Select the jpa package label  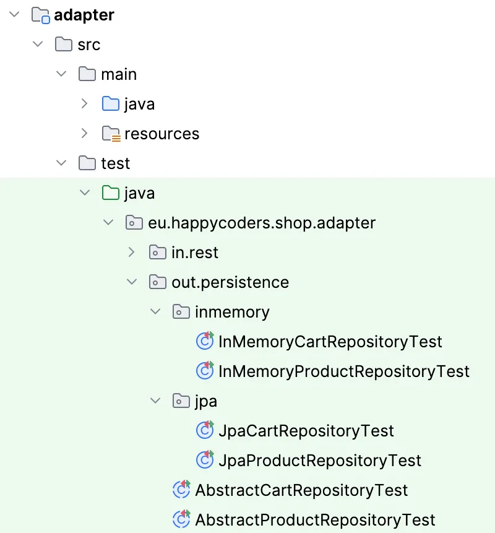[206, 402]
